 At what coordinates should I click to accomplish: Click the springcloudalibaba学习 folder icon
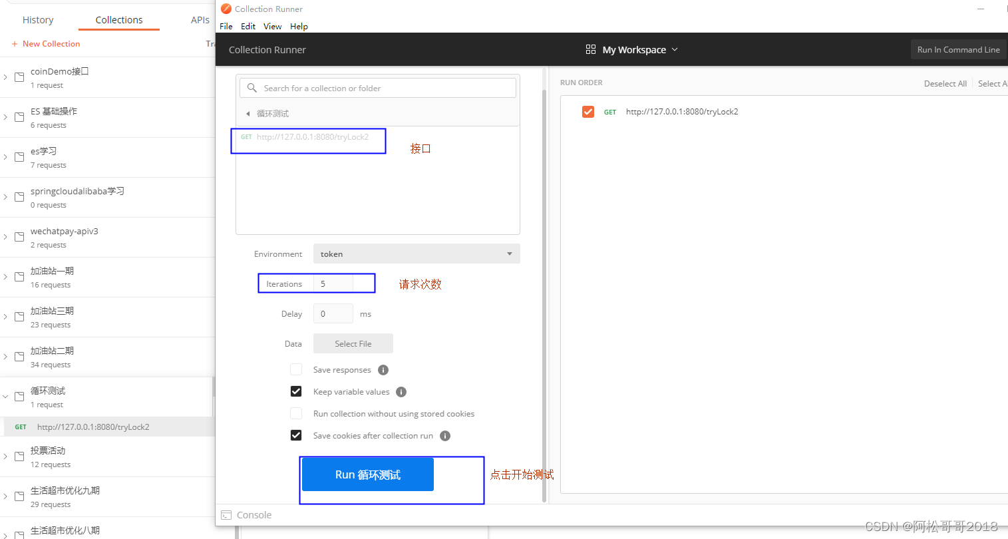(19, 197)
